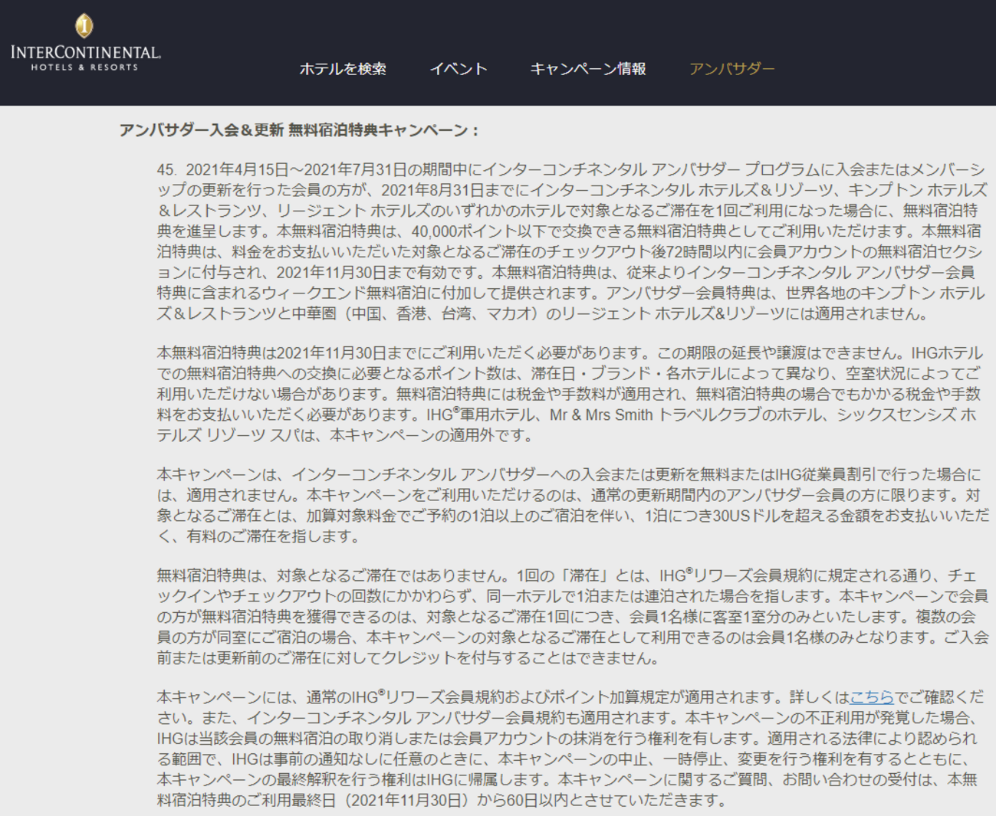Click the paragraph starting with 45. 2021年4月15日
This screenshot has width=996, height=816.
click(572, 241)
